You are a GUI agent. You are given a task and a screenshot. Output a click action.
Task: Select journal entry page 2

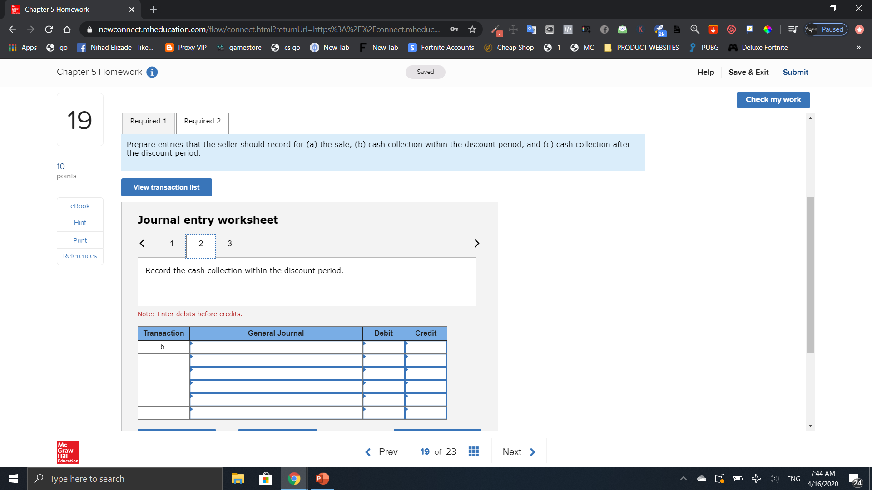point(200,244)
